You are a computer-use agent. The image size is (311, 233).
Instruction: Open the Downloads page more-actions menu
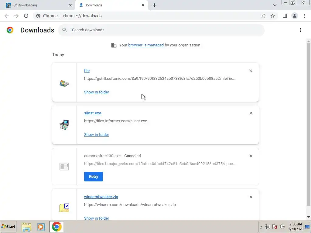click(x=301, y=30)
